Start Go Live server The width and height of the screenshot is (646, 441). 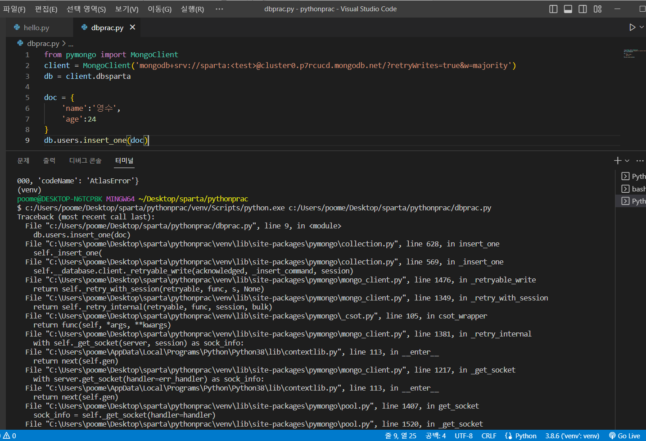tap(624, 436)
